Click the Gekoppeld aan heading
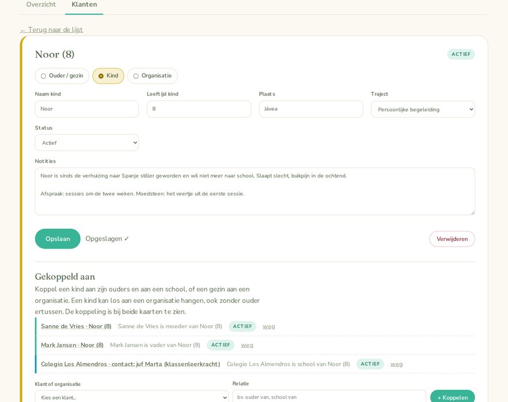 [x=65, y=277]
